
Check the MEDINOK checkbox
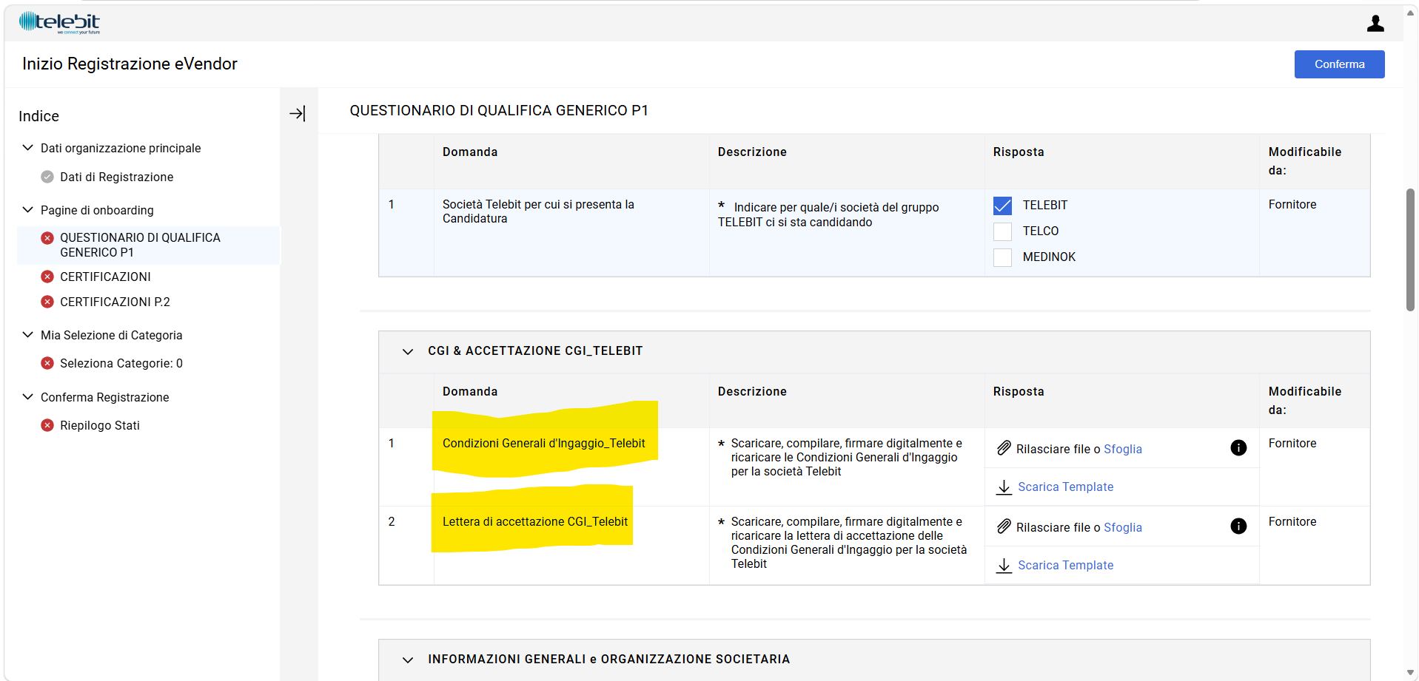pos(1002,257)
